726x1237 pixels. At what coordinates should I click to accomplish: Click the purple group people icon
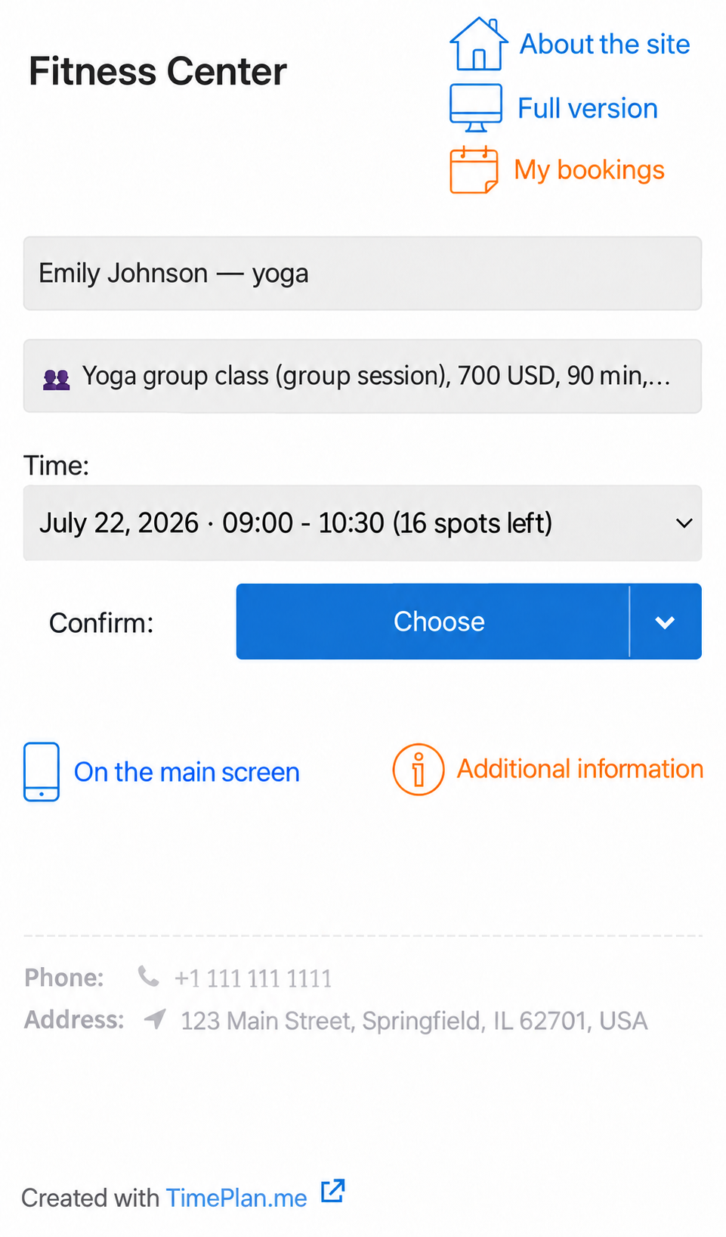[x=57, y=379]
